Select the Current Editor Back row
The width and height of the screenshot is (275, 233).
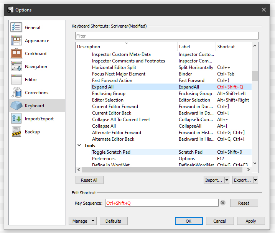coord(171,113)
